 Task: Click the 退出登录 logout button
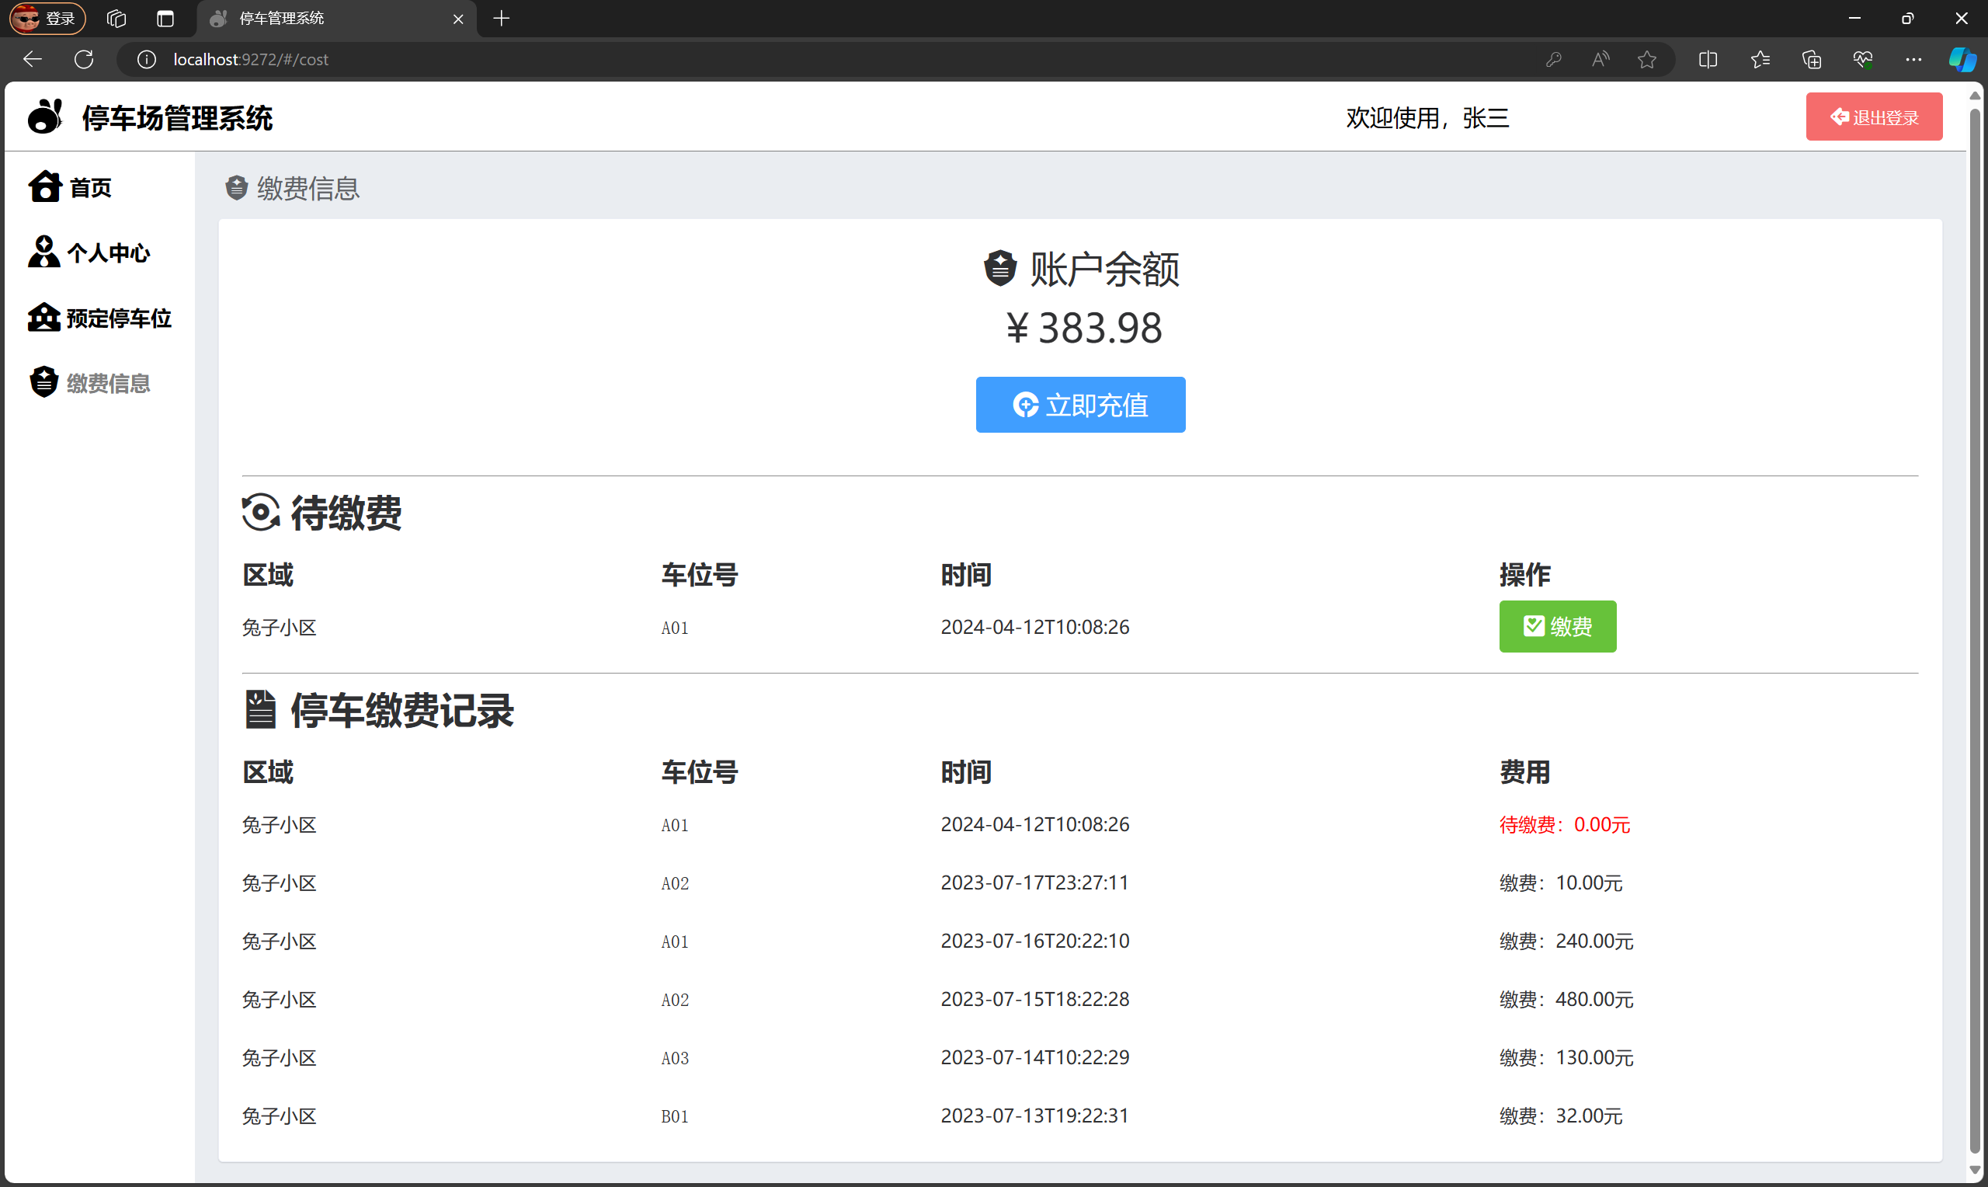click(x=1873, y=117)
